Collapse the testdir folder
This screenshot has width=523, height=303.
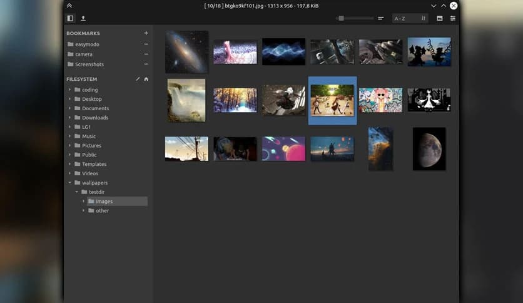[77, 192]
